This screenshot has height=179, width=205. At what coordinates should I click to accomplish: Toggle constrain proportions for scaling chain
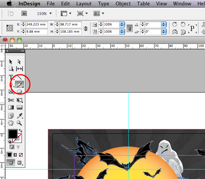(129, 28)
